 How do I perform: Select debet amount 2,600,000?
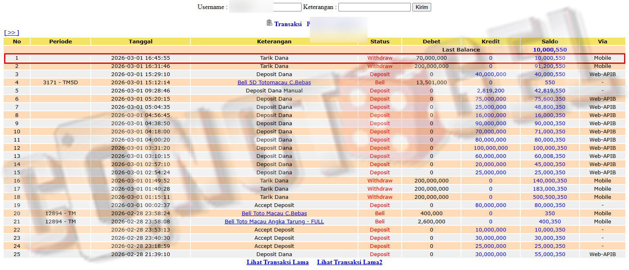[432, 221]
